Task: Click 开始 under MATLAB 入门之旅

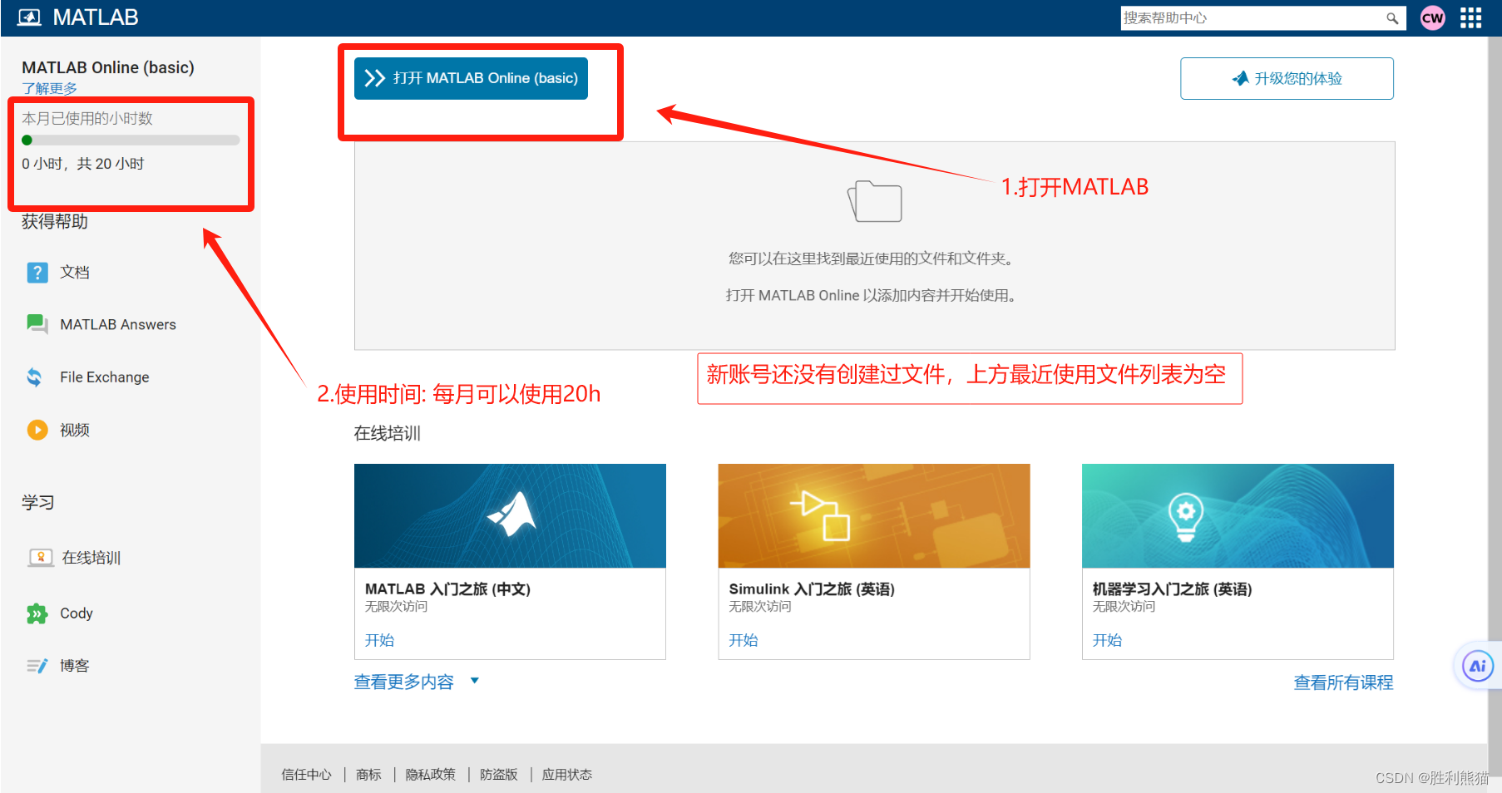Action: click(x=379, y=640)
